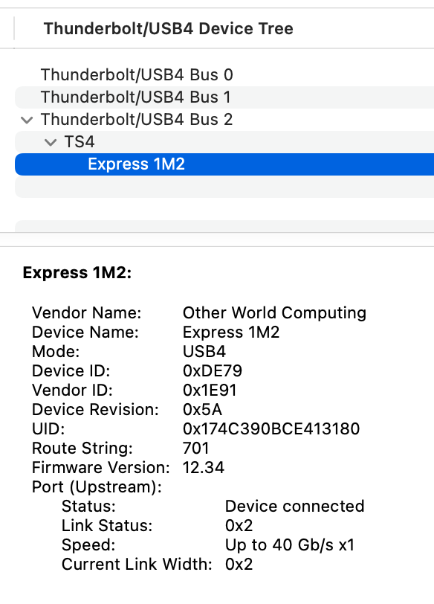Click the 'Device Name:' label
Screen dimensions: 434x604
coord(85,332)
